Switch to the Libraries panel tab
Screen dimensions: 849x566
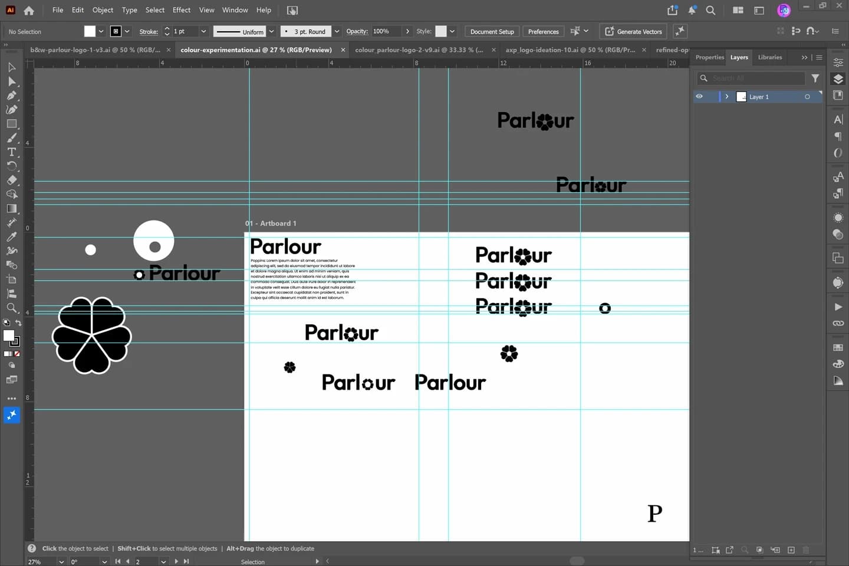769,57
